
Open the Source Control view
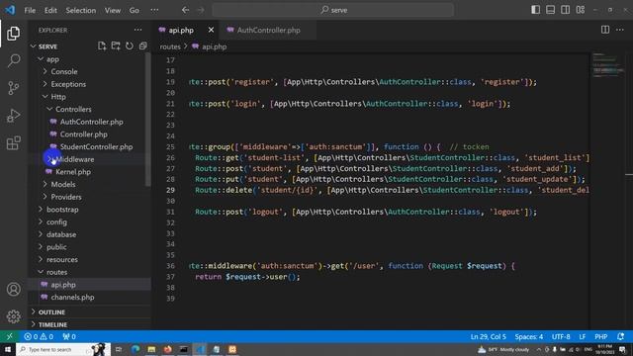pyautogui.click(x=13, y=88)
